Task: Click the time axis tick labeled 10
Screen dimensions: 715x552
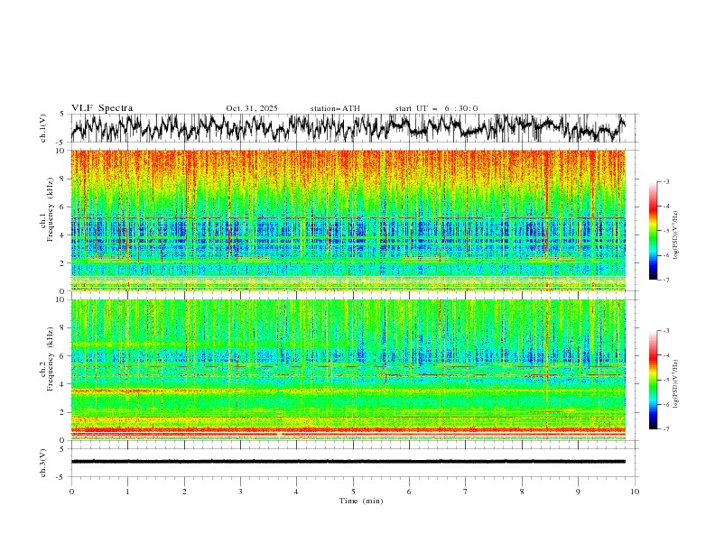Action: (x=635, y=492)
